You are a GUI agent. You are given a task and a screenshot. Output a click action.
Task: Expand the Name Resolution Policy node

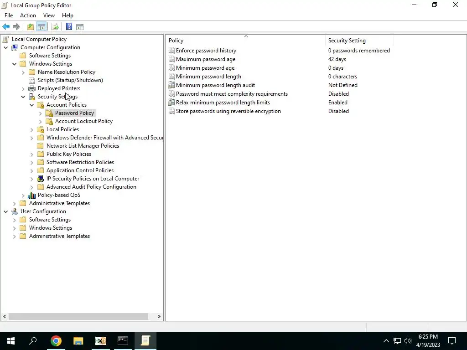point(23,72)
